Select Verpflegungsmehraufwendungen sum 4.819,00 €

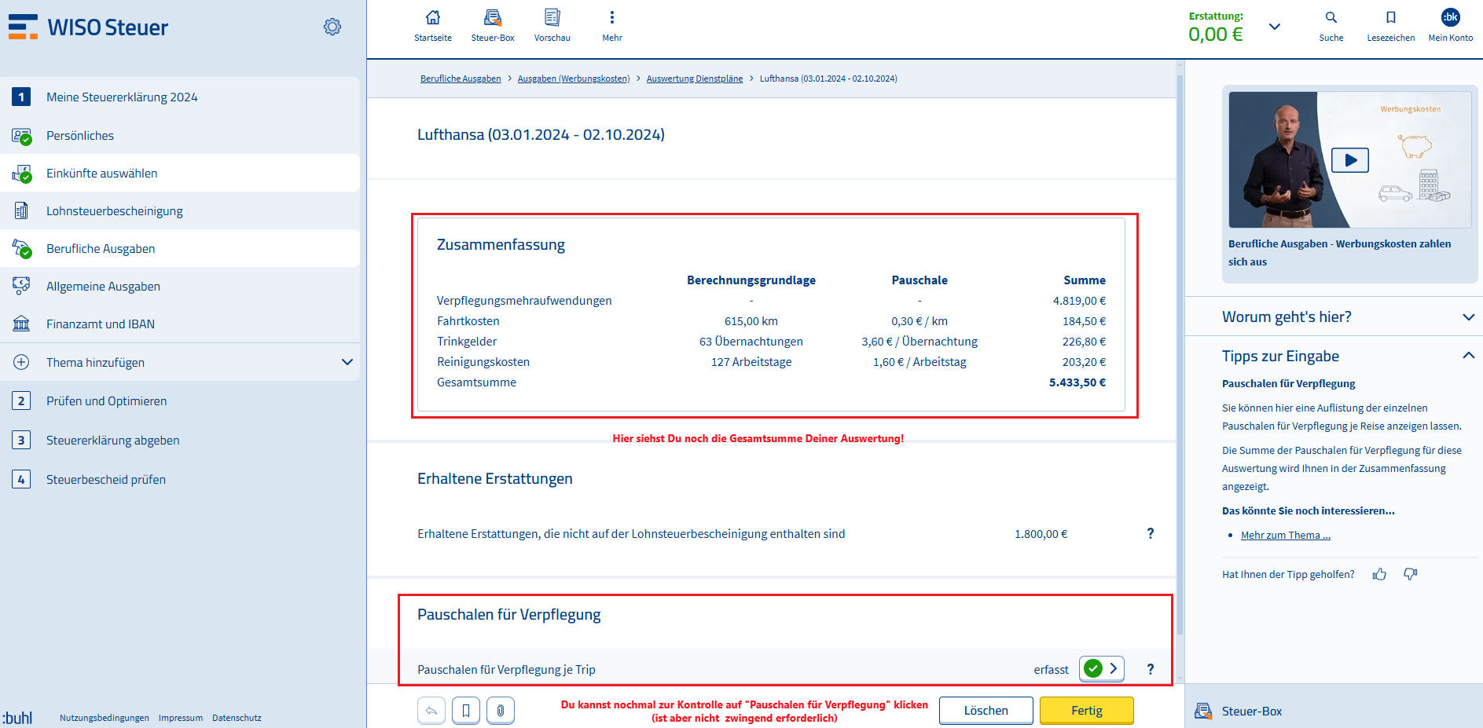pyautogui.click(x=1079, y=301)
